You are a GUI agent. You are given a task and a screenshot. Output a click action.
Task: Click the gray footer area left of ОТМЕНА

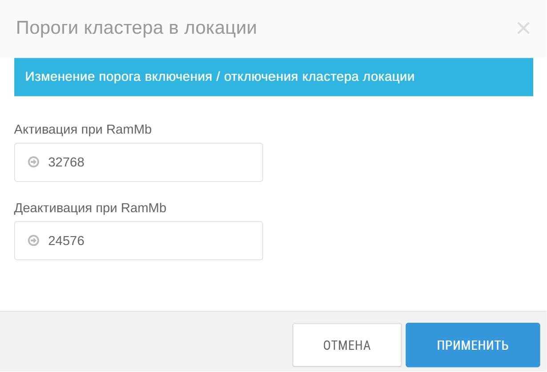click(x=147, y=342)
